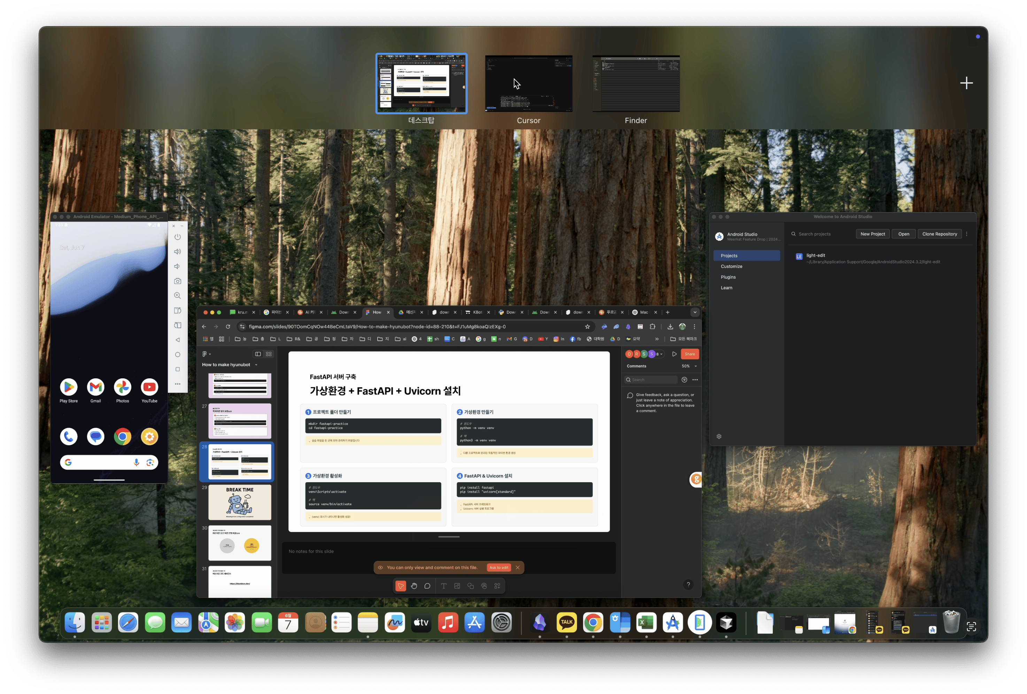Click the emulator screenshot camera icon

point(178,281)
